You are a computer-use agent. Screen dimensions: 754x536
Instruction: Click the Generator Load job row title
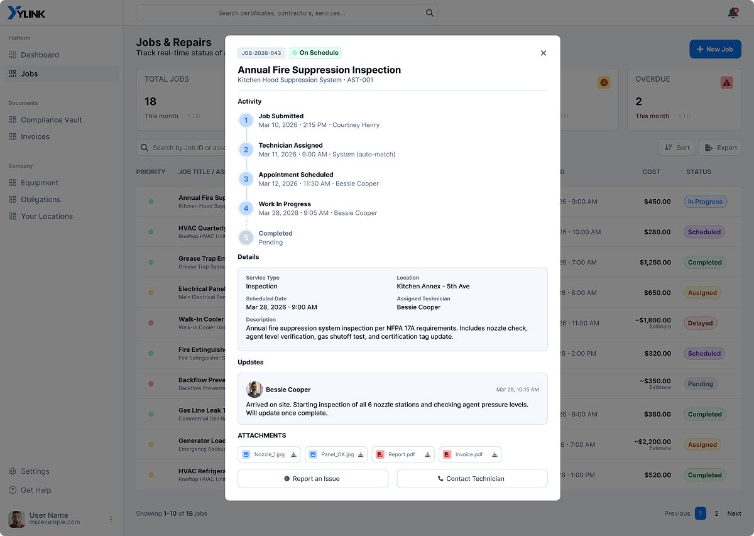tap(202, 441)
